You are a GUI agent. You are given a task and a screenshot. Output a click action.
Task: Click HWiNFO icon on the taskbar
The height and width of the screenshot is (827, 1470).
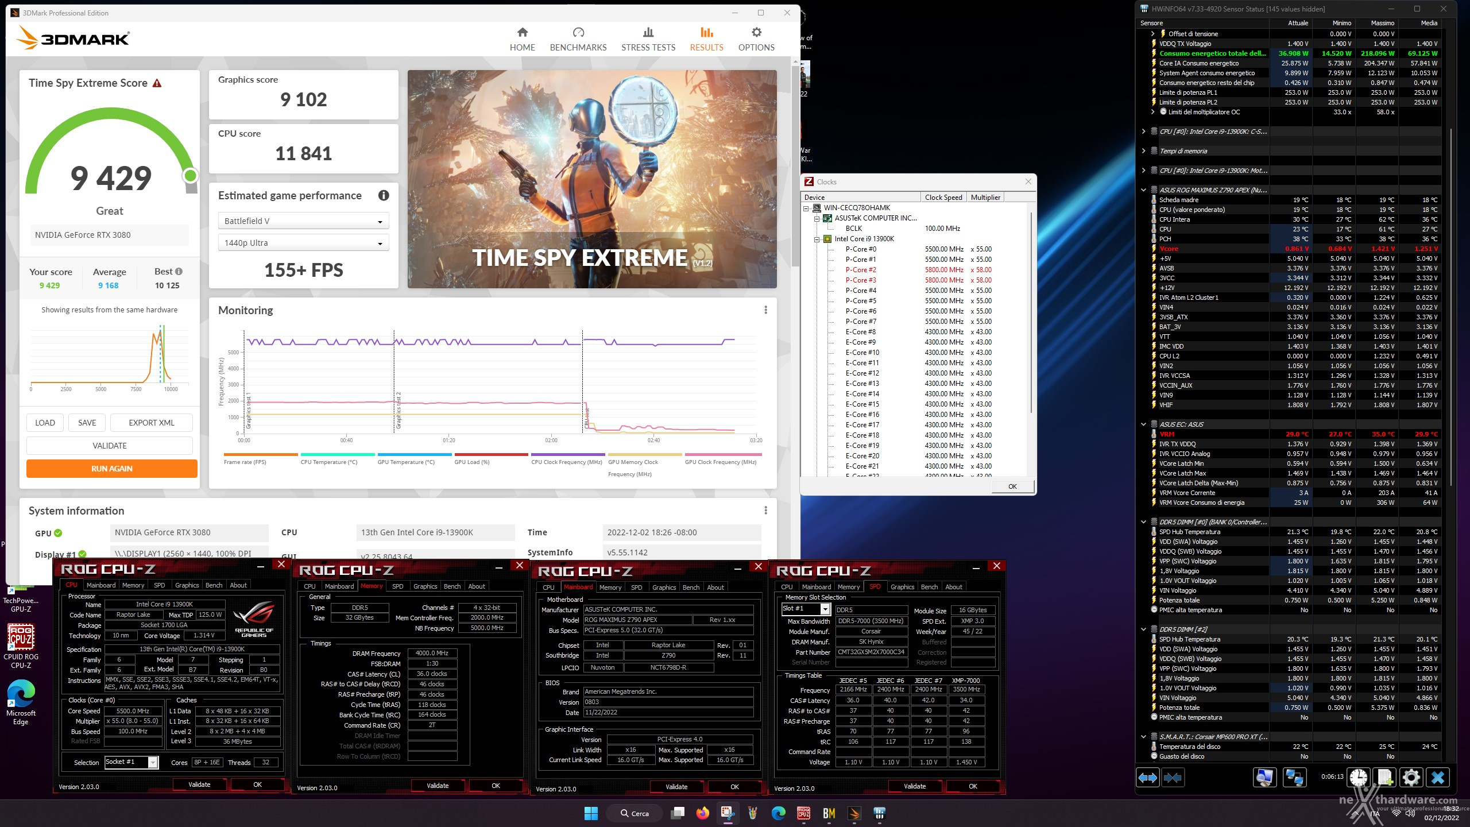[879, 813]
